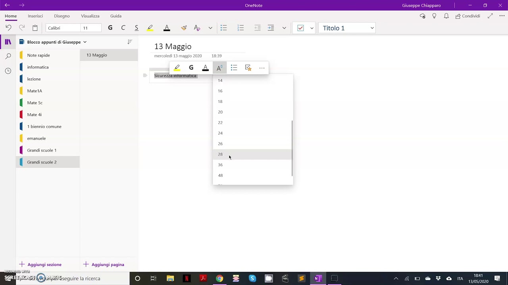Click floating toolbar bulleted list icon

(x=234, y=68)
